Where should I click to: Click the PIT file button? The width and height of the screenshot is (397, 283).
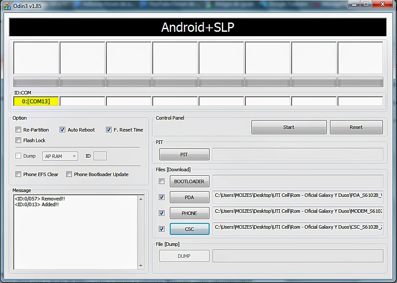pyautogui.click(x=184, y=155)
